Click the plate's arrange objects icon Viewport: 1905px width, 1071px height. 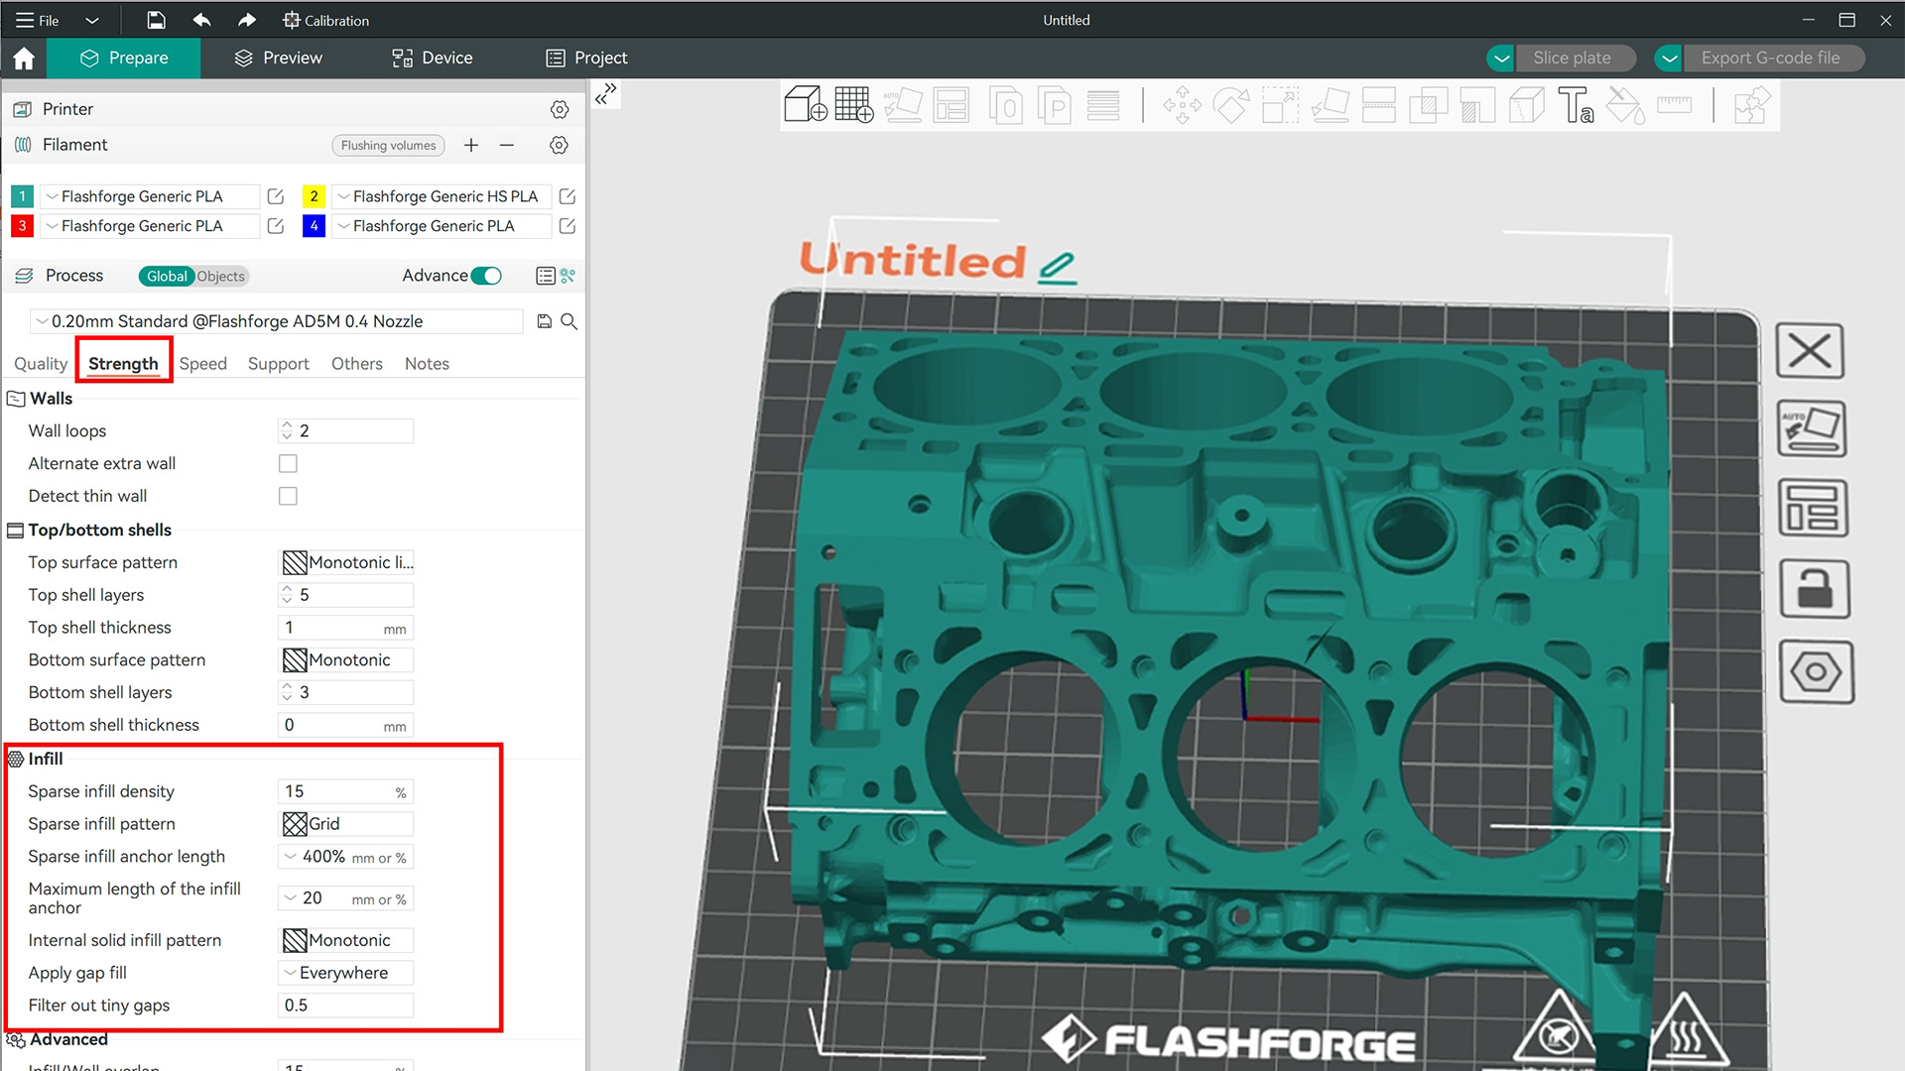pos(1812,508)
